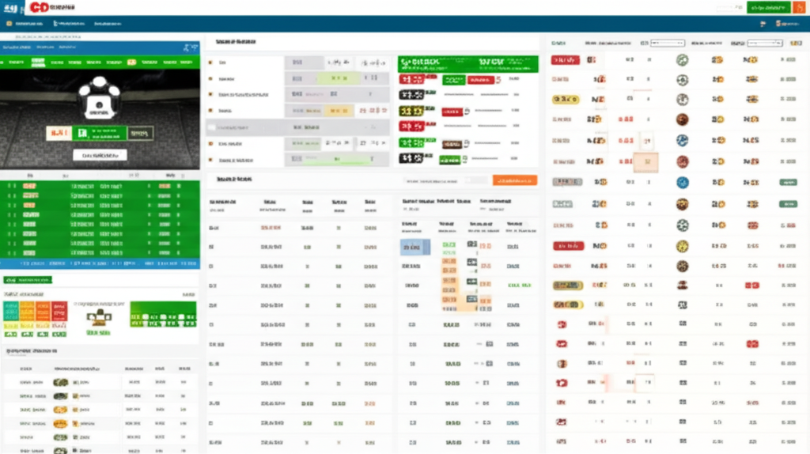This screenshot has height=454, width=810.
Task: Click the orange button in the middle panel
Action: (514, 180)
